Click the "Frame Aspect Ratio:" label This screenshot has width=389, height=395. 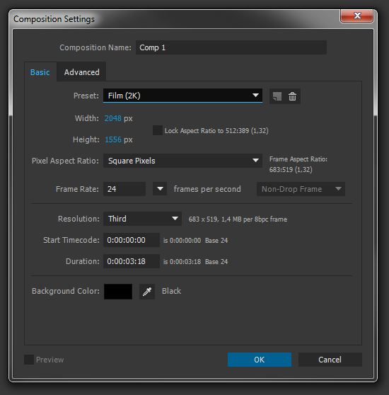point(298,159)
